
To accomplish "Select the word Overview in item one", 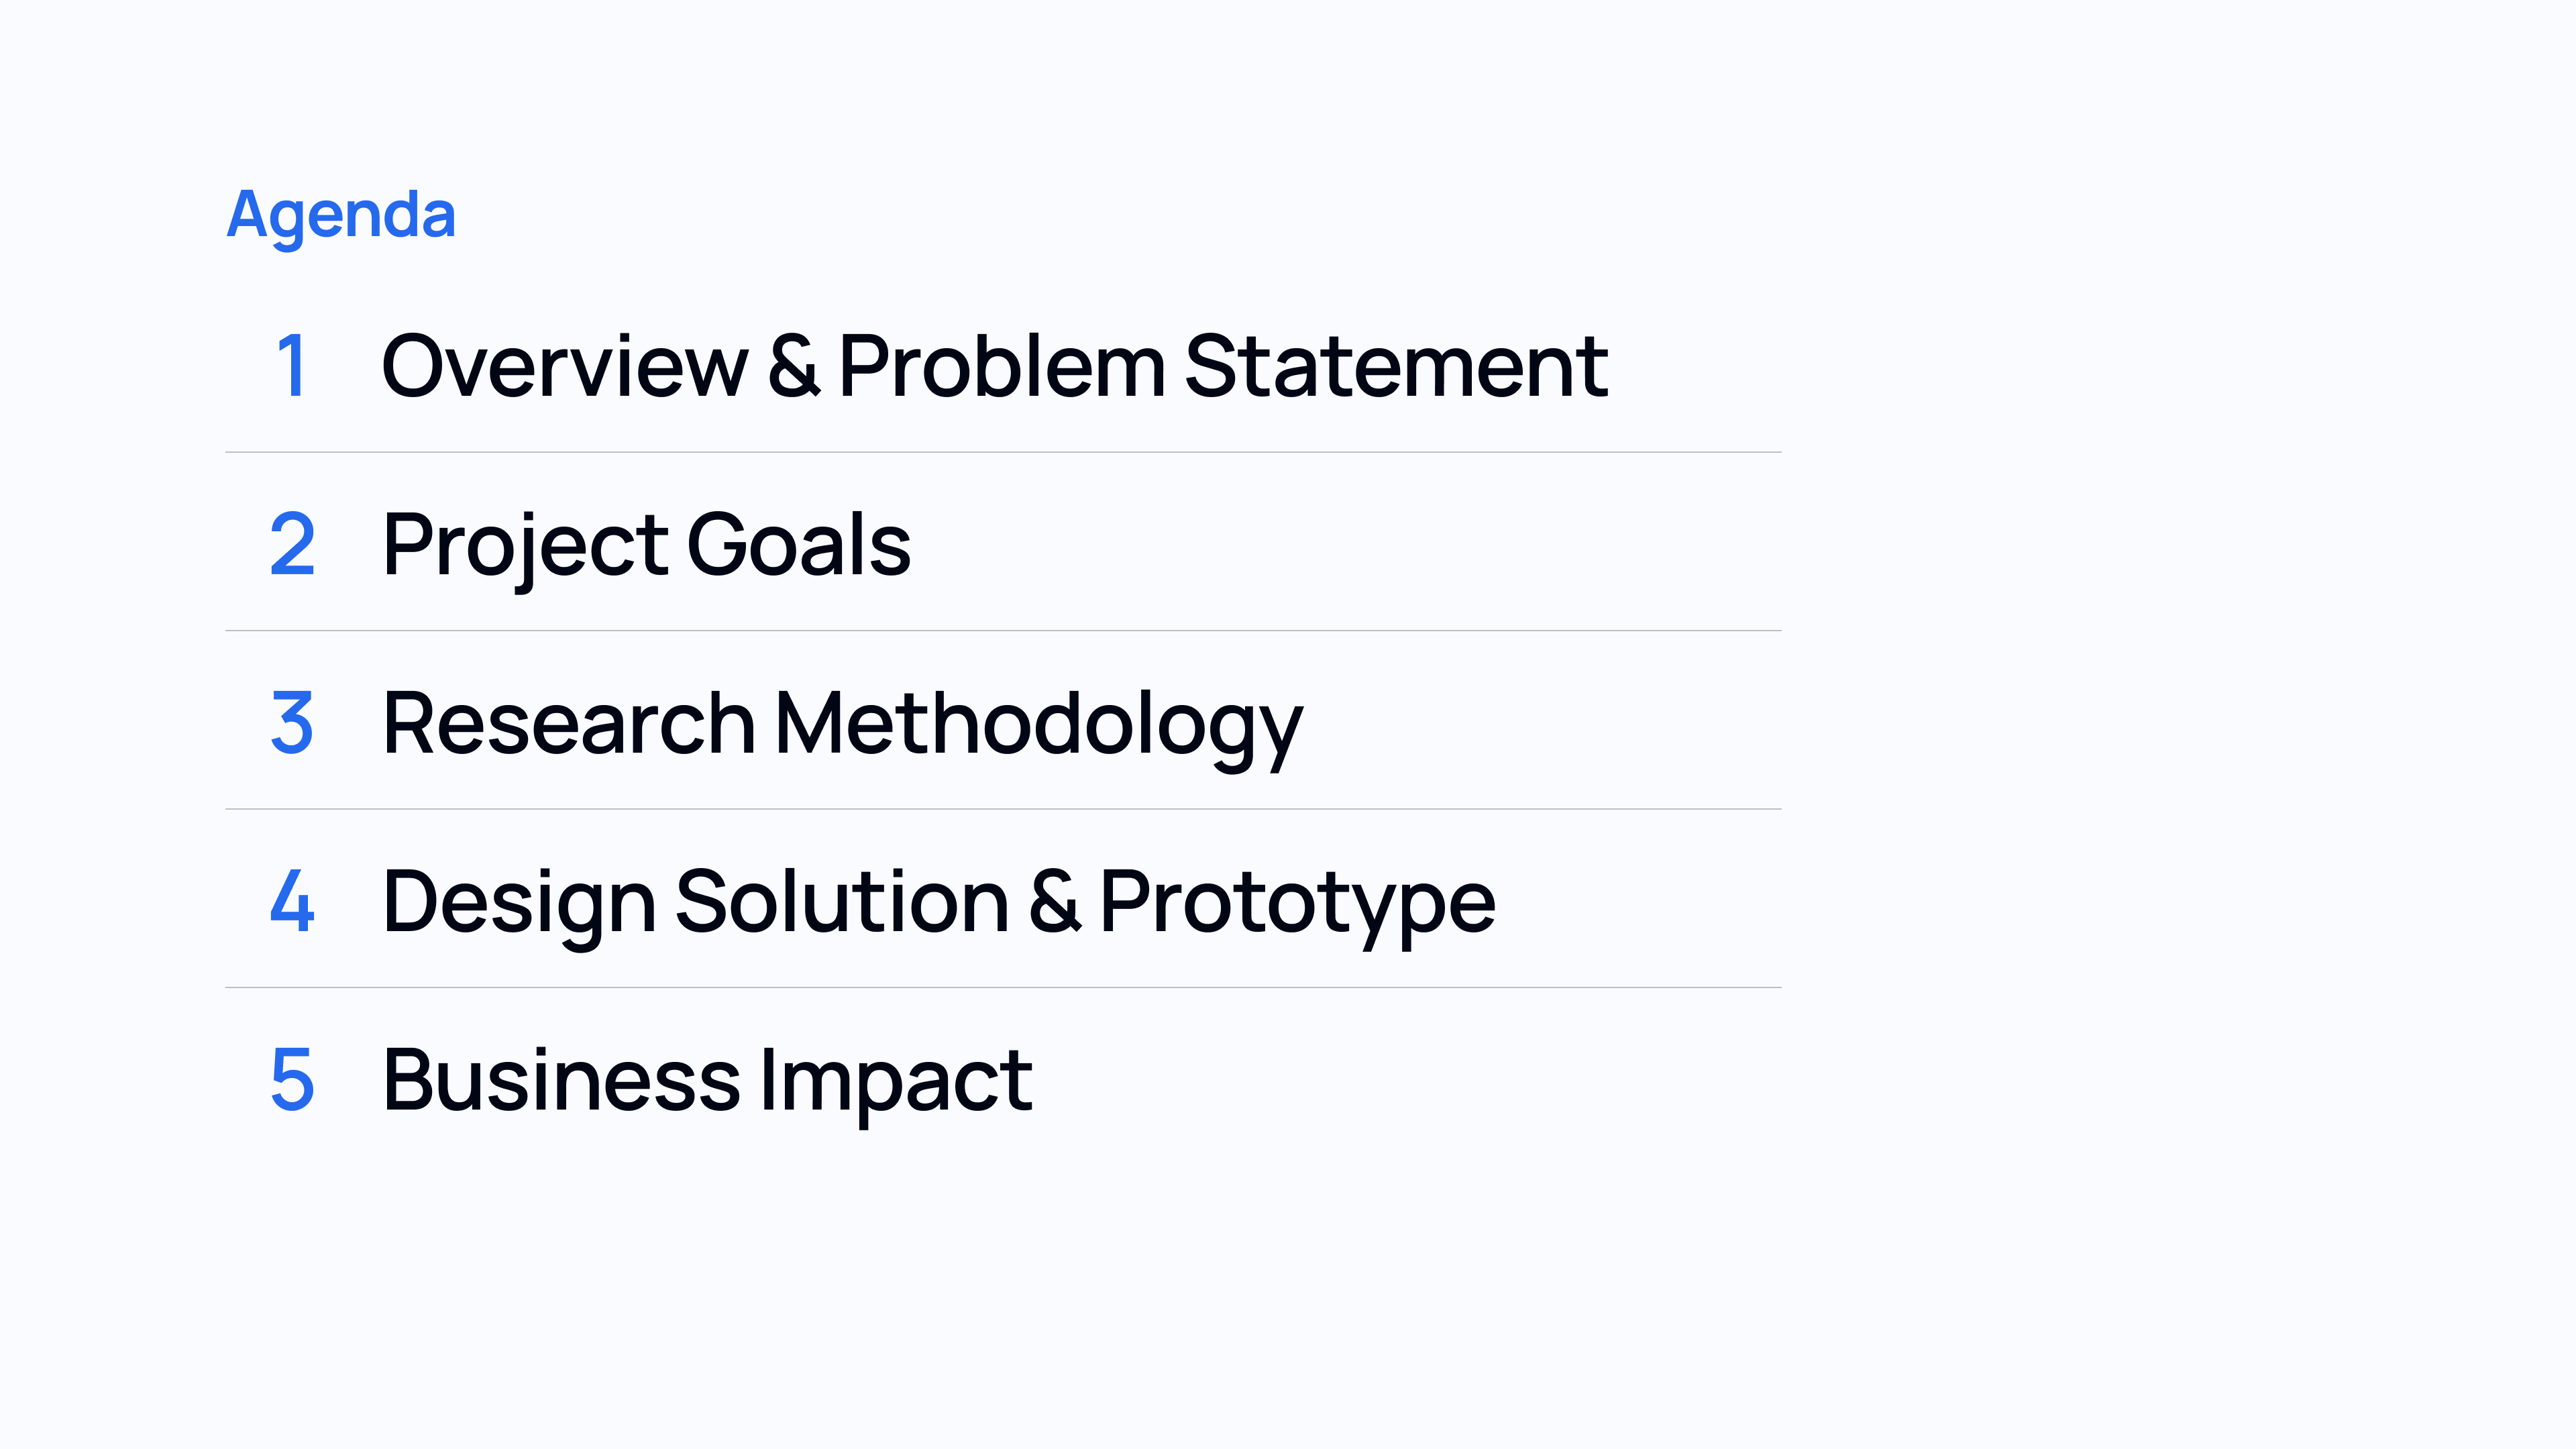I will click(564, 366).
